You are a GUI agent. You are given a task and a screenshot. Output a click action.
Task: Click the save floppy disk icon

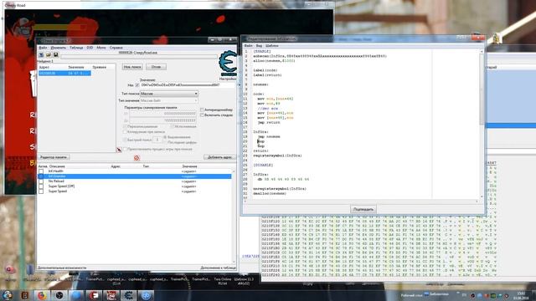pyautogui.click(x=56, y=55)
